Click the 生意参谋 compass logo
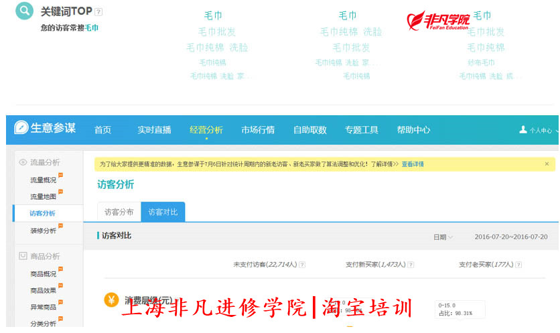Image resolution: width=560 pixels, height=333 pixels. pyautogui.click(x=21, y=127)
